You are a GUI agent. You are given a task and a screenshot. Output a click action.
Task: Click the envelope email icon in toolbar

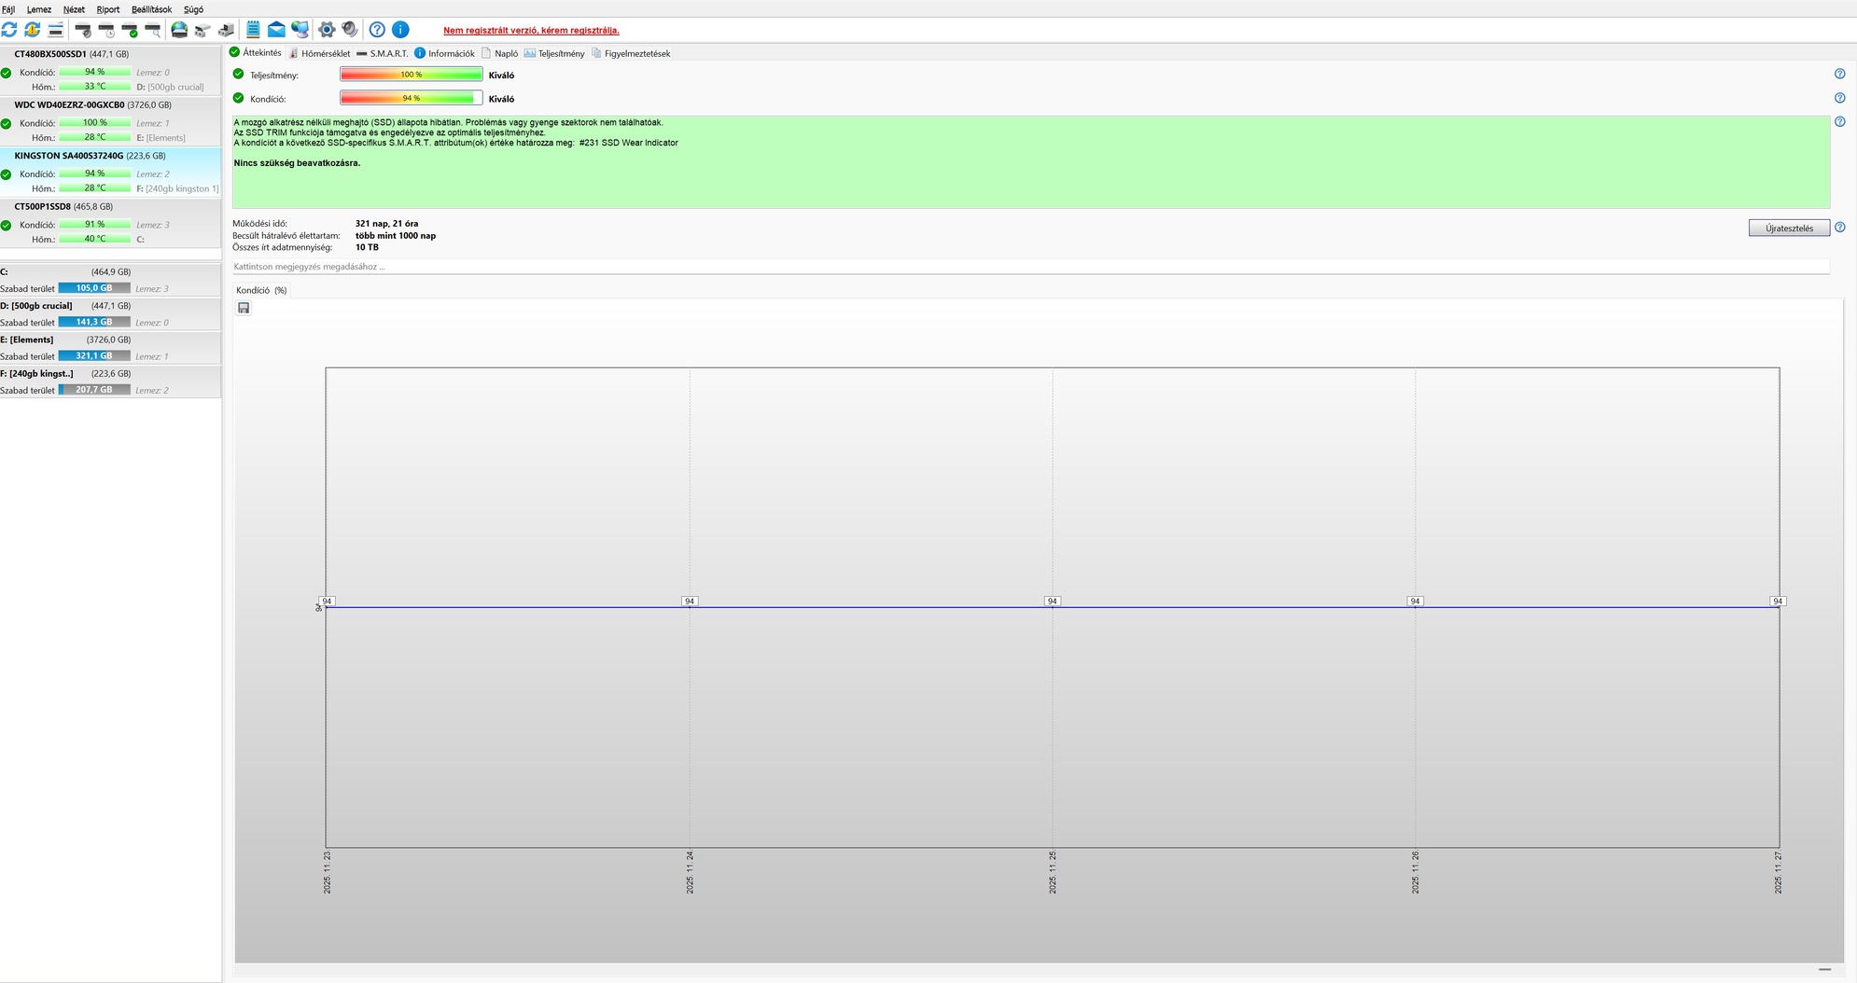276,30
